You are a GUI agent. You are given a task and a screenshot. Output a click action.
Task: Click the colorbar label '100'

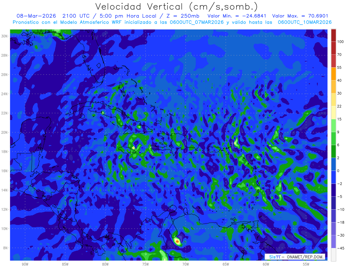click(341, 42)
